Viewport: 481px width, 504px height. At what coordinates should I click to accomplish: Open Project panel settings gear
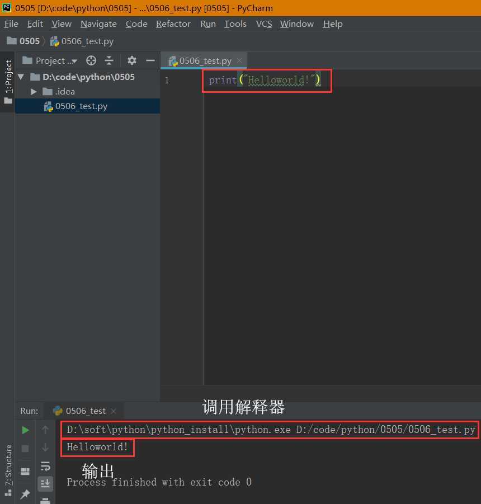[x=132, y=60]
